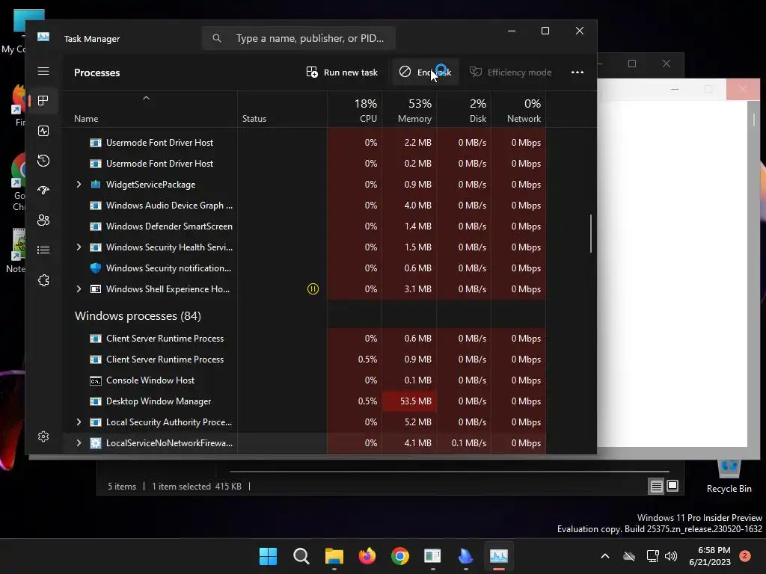Click the Efficiency mode button
766x574 pixels.
[510, 72]
